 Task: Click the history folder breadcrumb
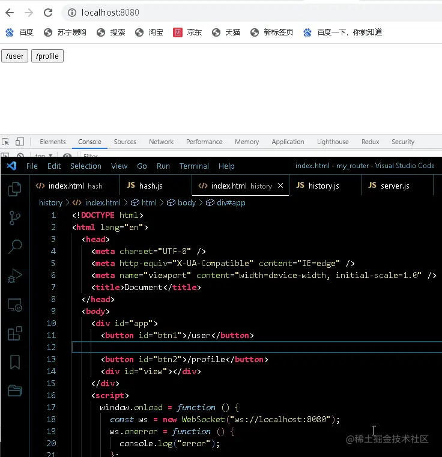pos(50,202)
